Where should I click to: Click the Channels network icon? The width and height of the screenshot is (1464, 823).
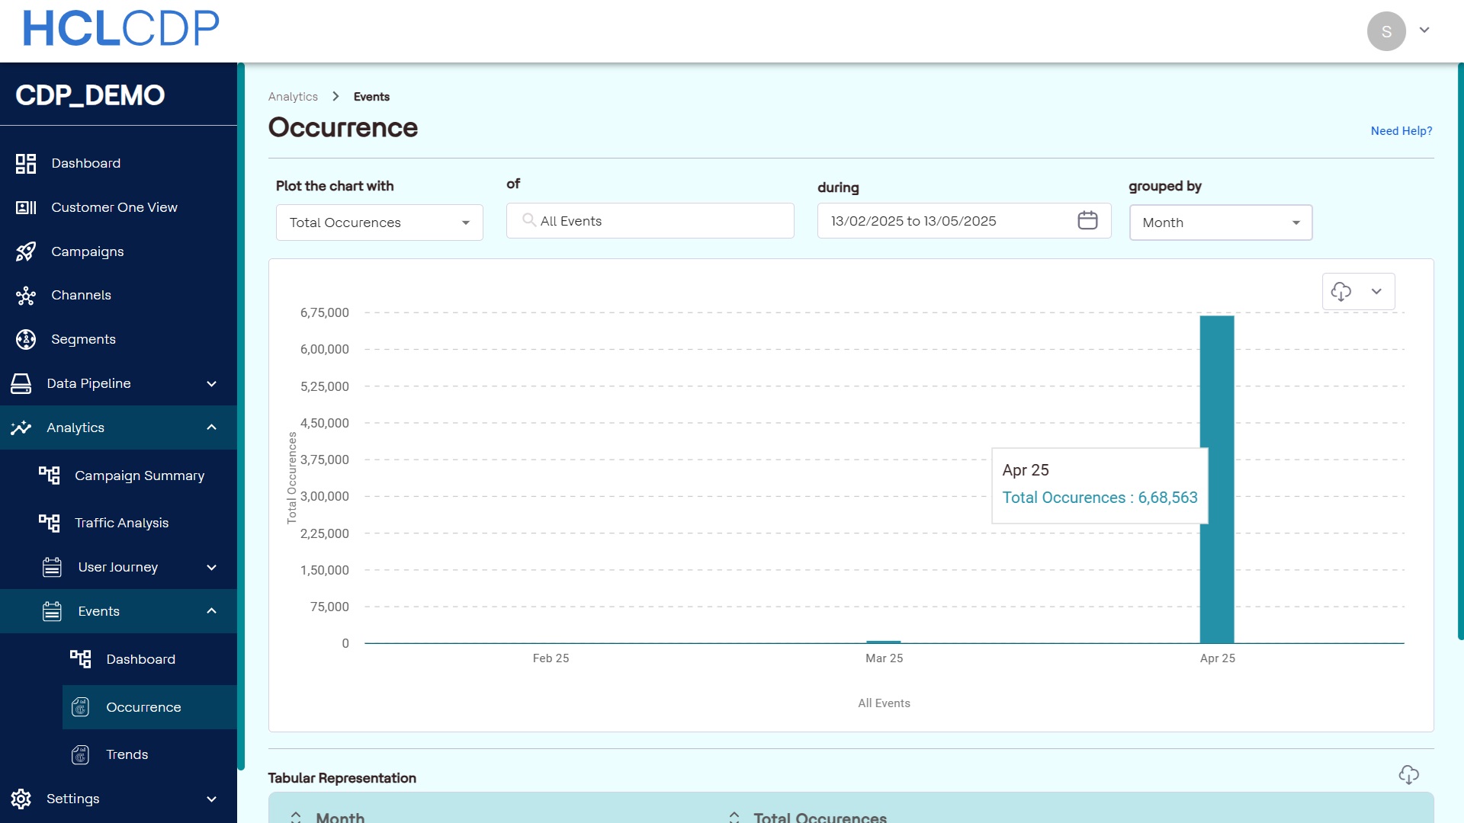[26, 296]
